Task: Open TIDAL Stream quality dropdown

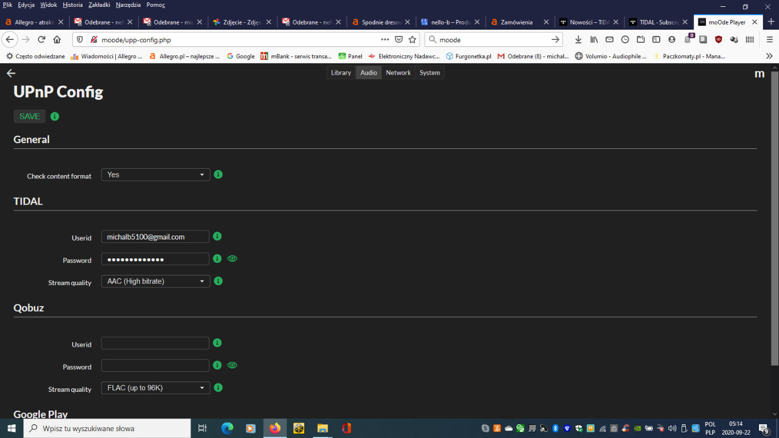Action: [155, 281]
